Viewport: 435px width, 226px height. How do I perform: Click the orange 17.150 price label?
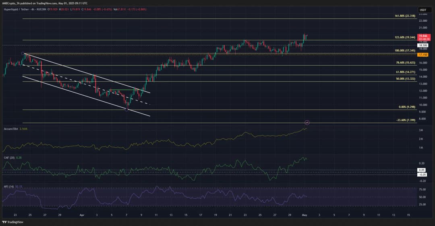(423, 54)
